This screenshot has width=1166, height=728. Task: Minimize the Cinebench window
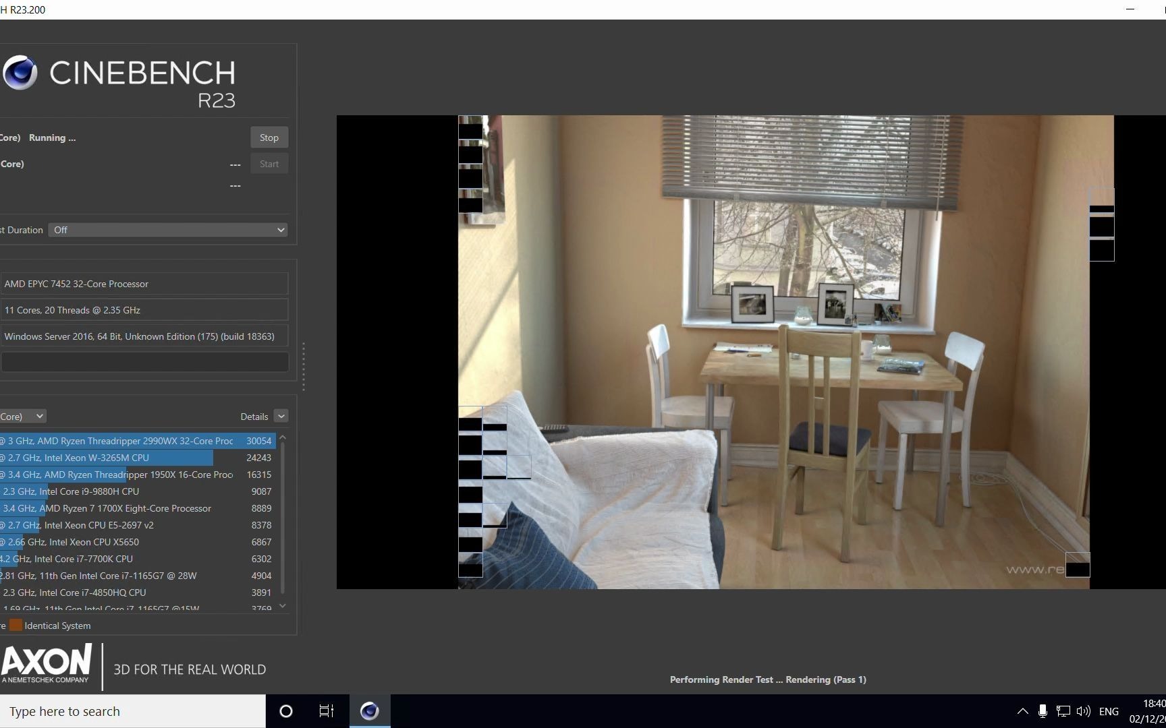tap(1131, 9)
